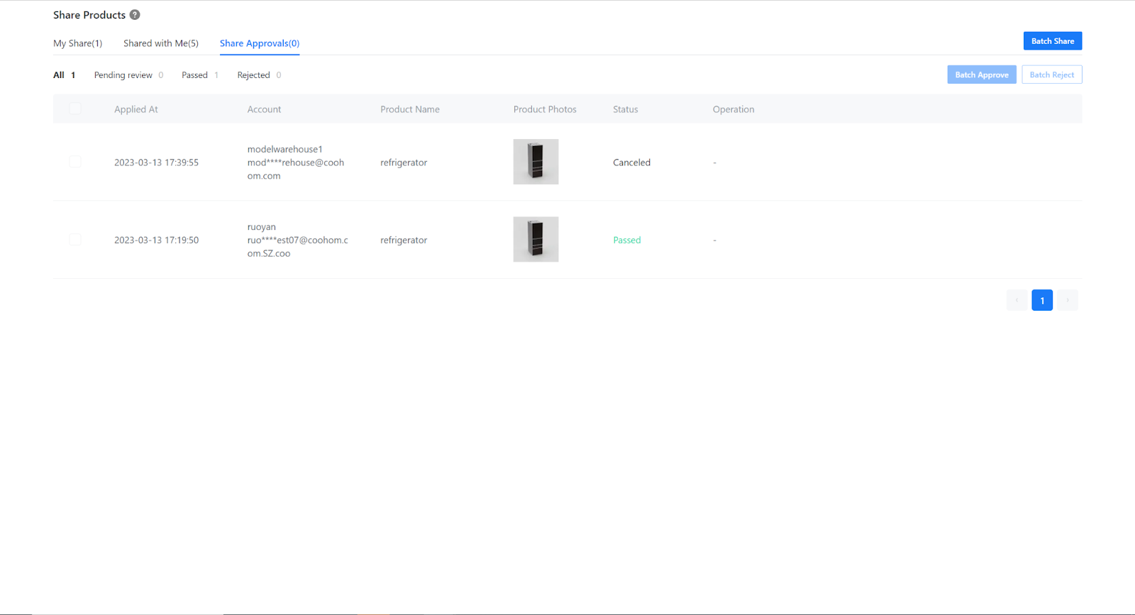Go to previous page arrow
The image size is (1135, 615).
click(1017, 300)
